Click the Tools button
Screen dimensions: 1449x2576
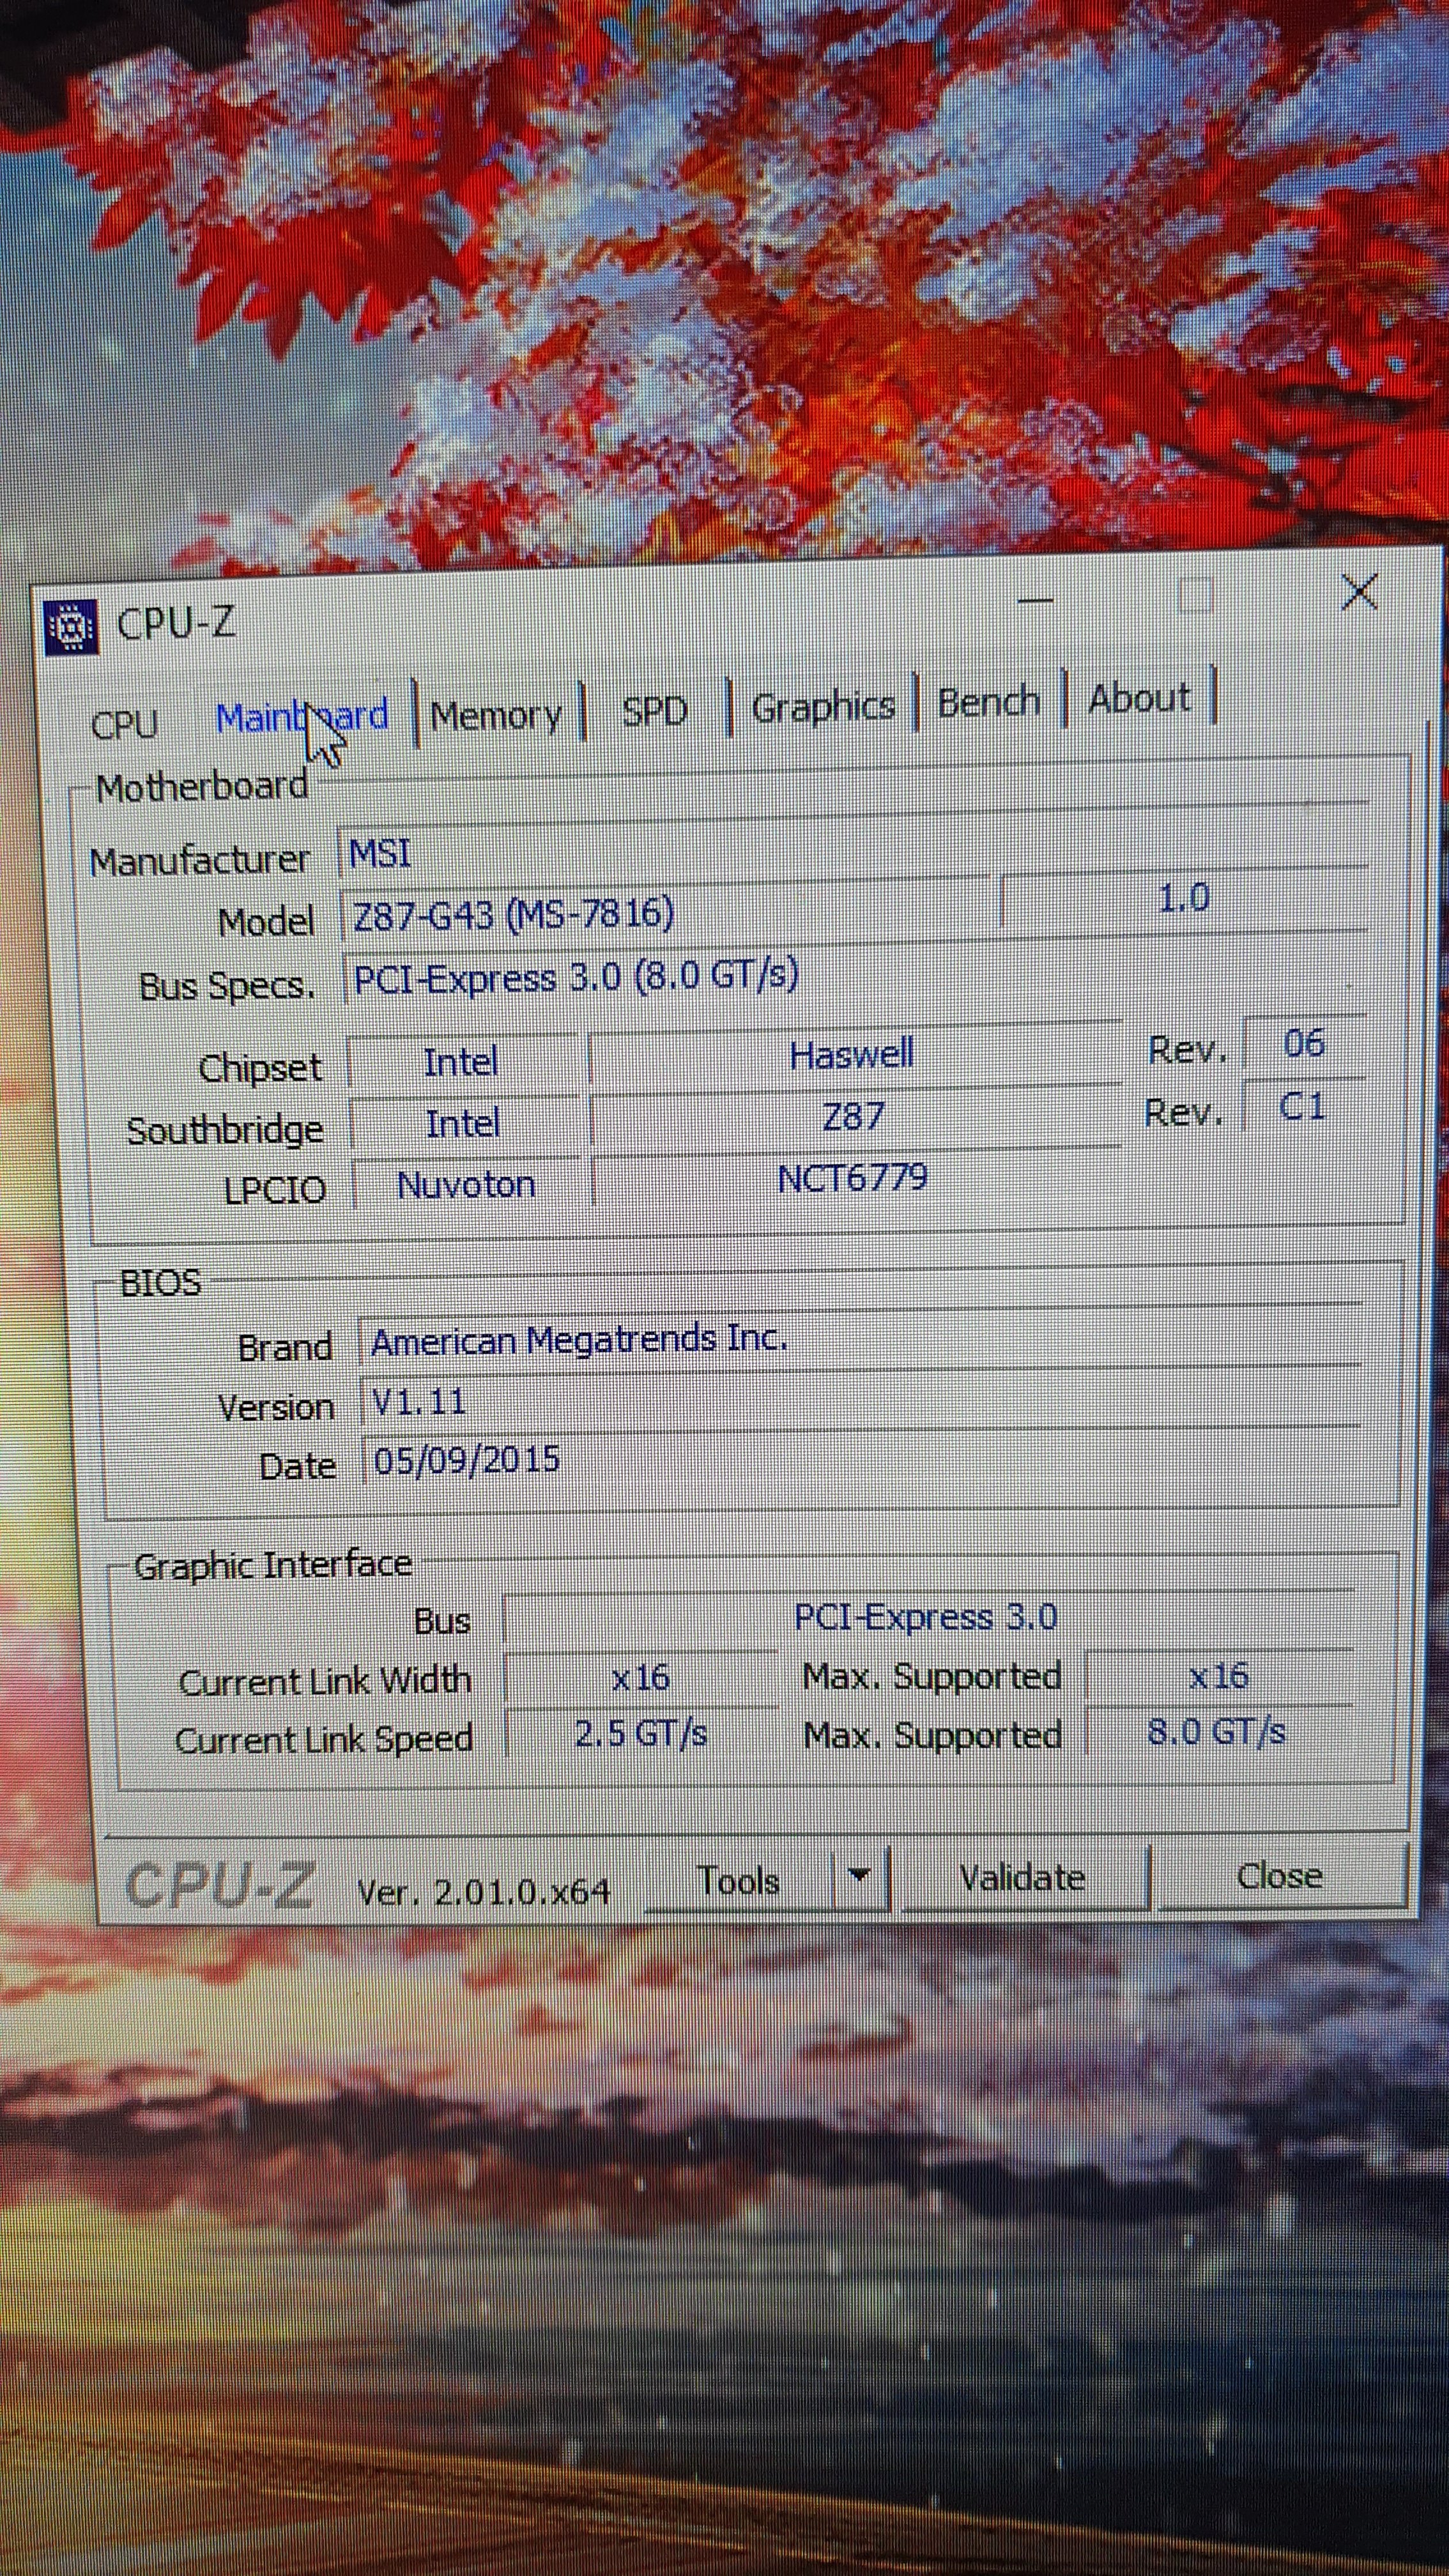point(738,1881)
